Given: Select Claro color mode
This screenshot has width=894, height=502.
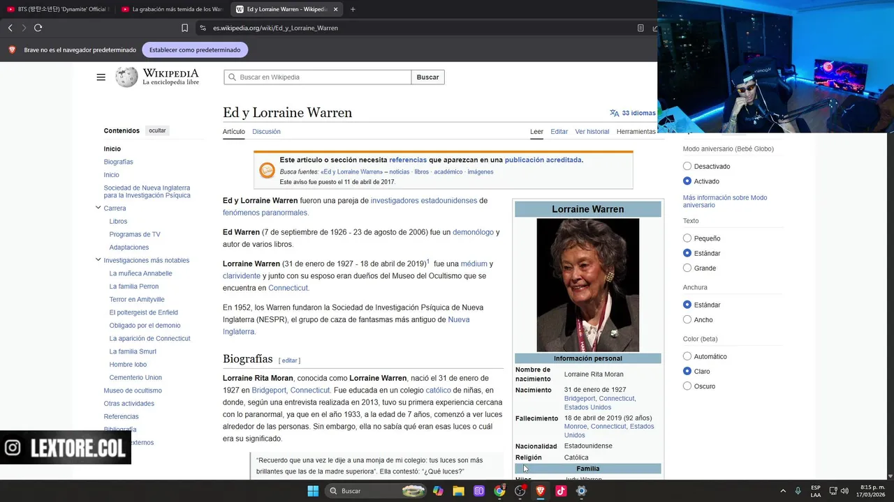Looking at the screenshot, I should pyautogui.click(x=687, y=372).
